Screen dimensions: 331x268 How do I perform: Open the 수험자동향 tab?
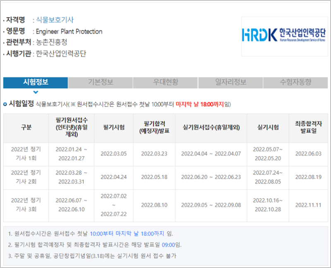click(x=295, y=82)
